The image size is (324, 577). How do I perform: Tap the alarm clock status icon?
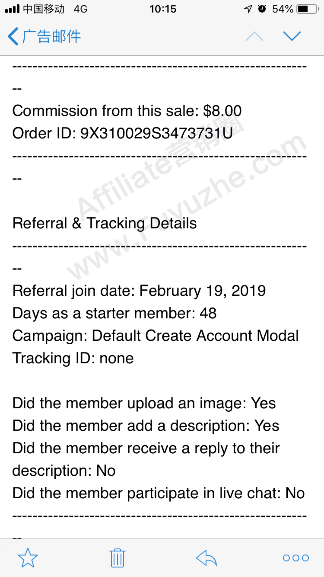pyautogui.click(x=262, y=9)
